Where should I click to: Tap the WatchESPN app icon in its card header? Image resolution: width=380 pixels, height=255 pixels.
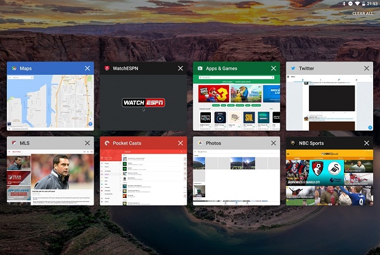(x=107, y=69)
